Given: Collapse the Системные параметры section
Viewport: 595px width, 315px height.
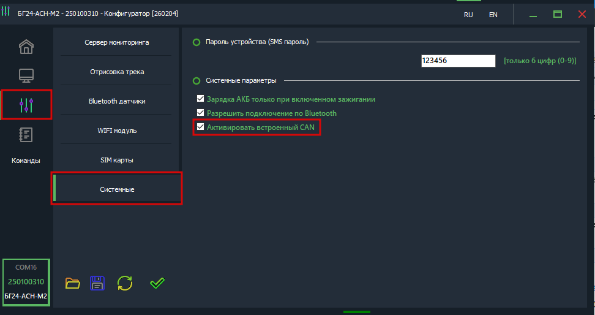Looking at the screenshot, I should [196, 80].
